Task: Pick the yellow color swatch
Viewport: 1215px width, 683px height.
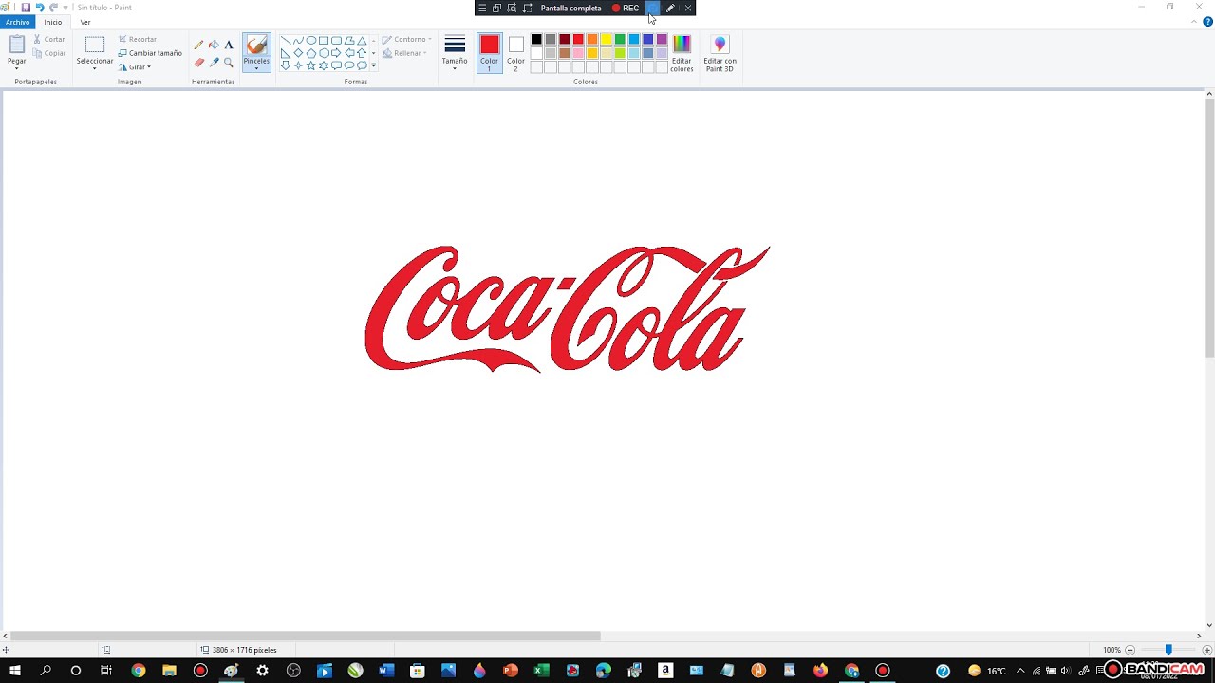Action: 606,39
